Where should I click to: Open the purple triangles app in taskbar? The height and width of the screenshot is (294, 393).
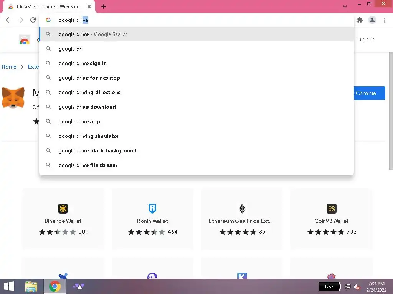tap(78, 286)
